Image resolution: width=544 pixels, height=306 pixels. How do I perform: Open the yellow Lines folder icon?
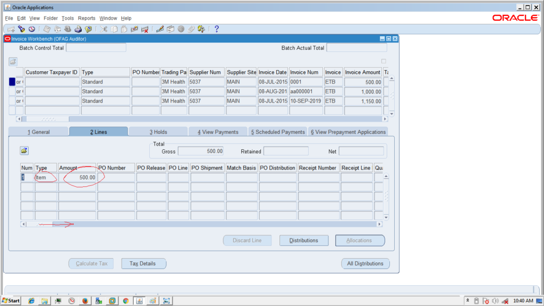point(24,150)
